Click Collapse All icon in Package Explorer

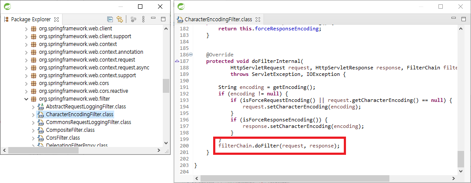pos(110,20)
